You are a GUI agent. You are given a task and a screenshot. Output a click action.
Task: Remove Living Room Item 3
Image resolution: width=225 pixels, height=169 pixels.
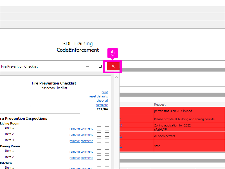(x=75, y=141)
